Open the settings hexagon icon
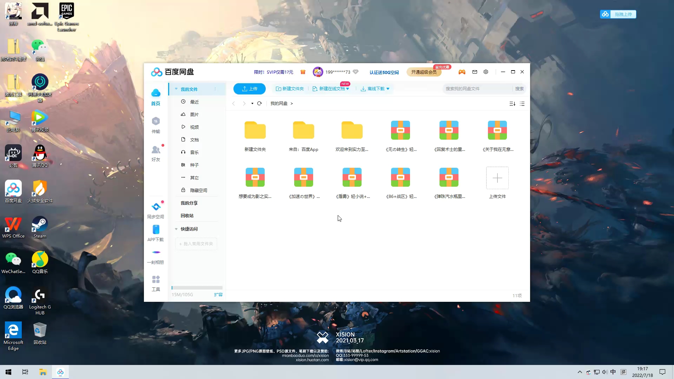This screenshot has width=674, height=379. [x=486, y=72]
